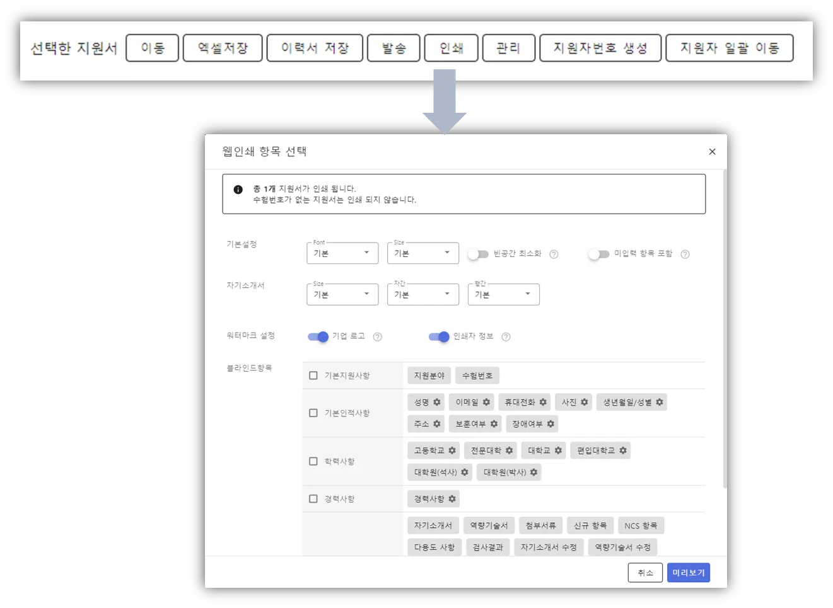Open gear settings for 경력사항 chip
Viewport: 833px width, 608px height.
pos(452,499)
